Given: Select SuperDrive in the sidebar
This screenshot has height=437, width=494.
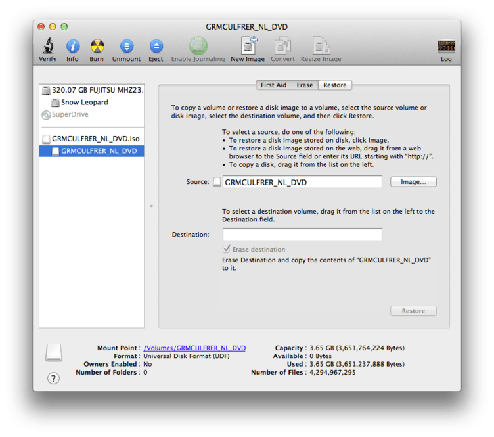Looking at the screenshot, I should click(92, 114).
